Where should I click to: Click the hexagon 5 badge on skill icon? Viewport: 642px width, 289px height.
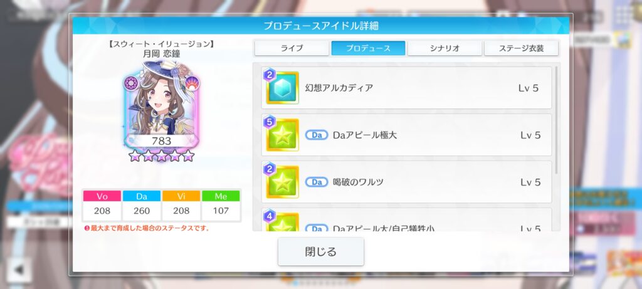[269, 122]
